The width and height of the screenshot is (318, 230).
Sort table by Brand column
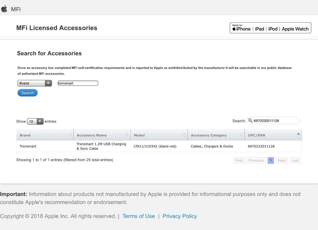click(x=45, y=135)
